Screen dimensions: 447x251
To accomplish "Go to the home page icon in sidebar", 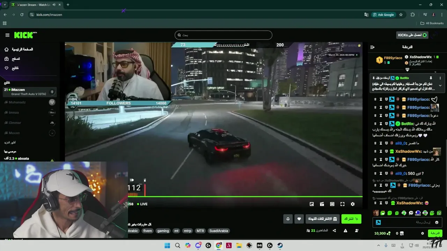I will [x=6, y=50].
